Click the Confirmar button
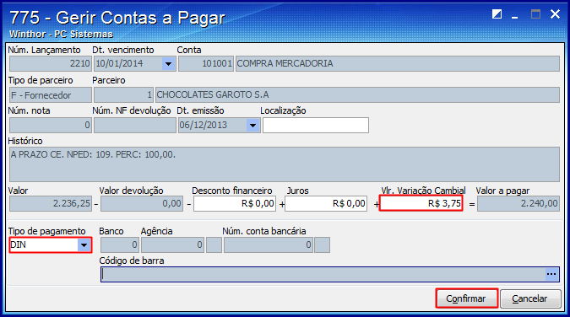570x317 pixels. click(466, 298)
